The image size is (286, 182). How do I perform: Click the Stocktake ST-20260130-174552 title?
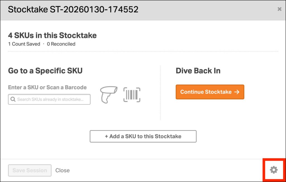pos(73,9)
